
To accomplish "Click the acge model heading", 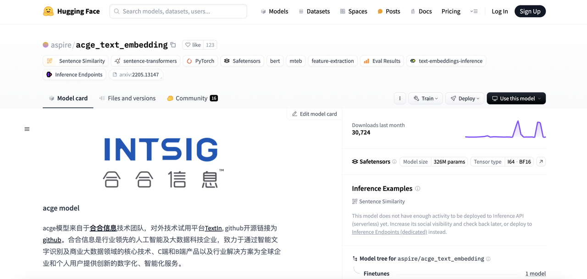I will click(61, 208).
